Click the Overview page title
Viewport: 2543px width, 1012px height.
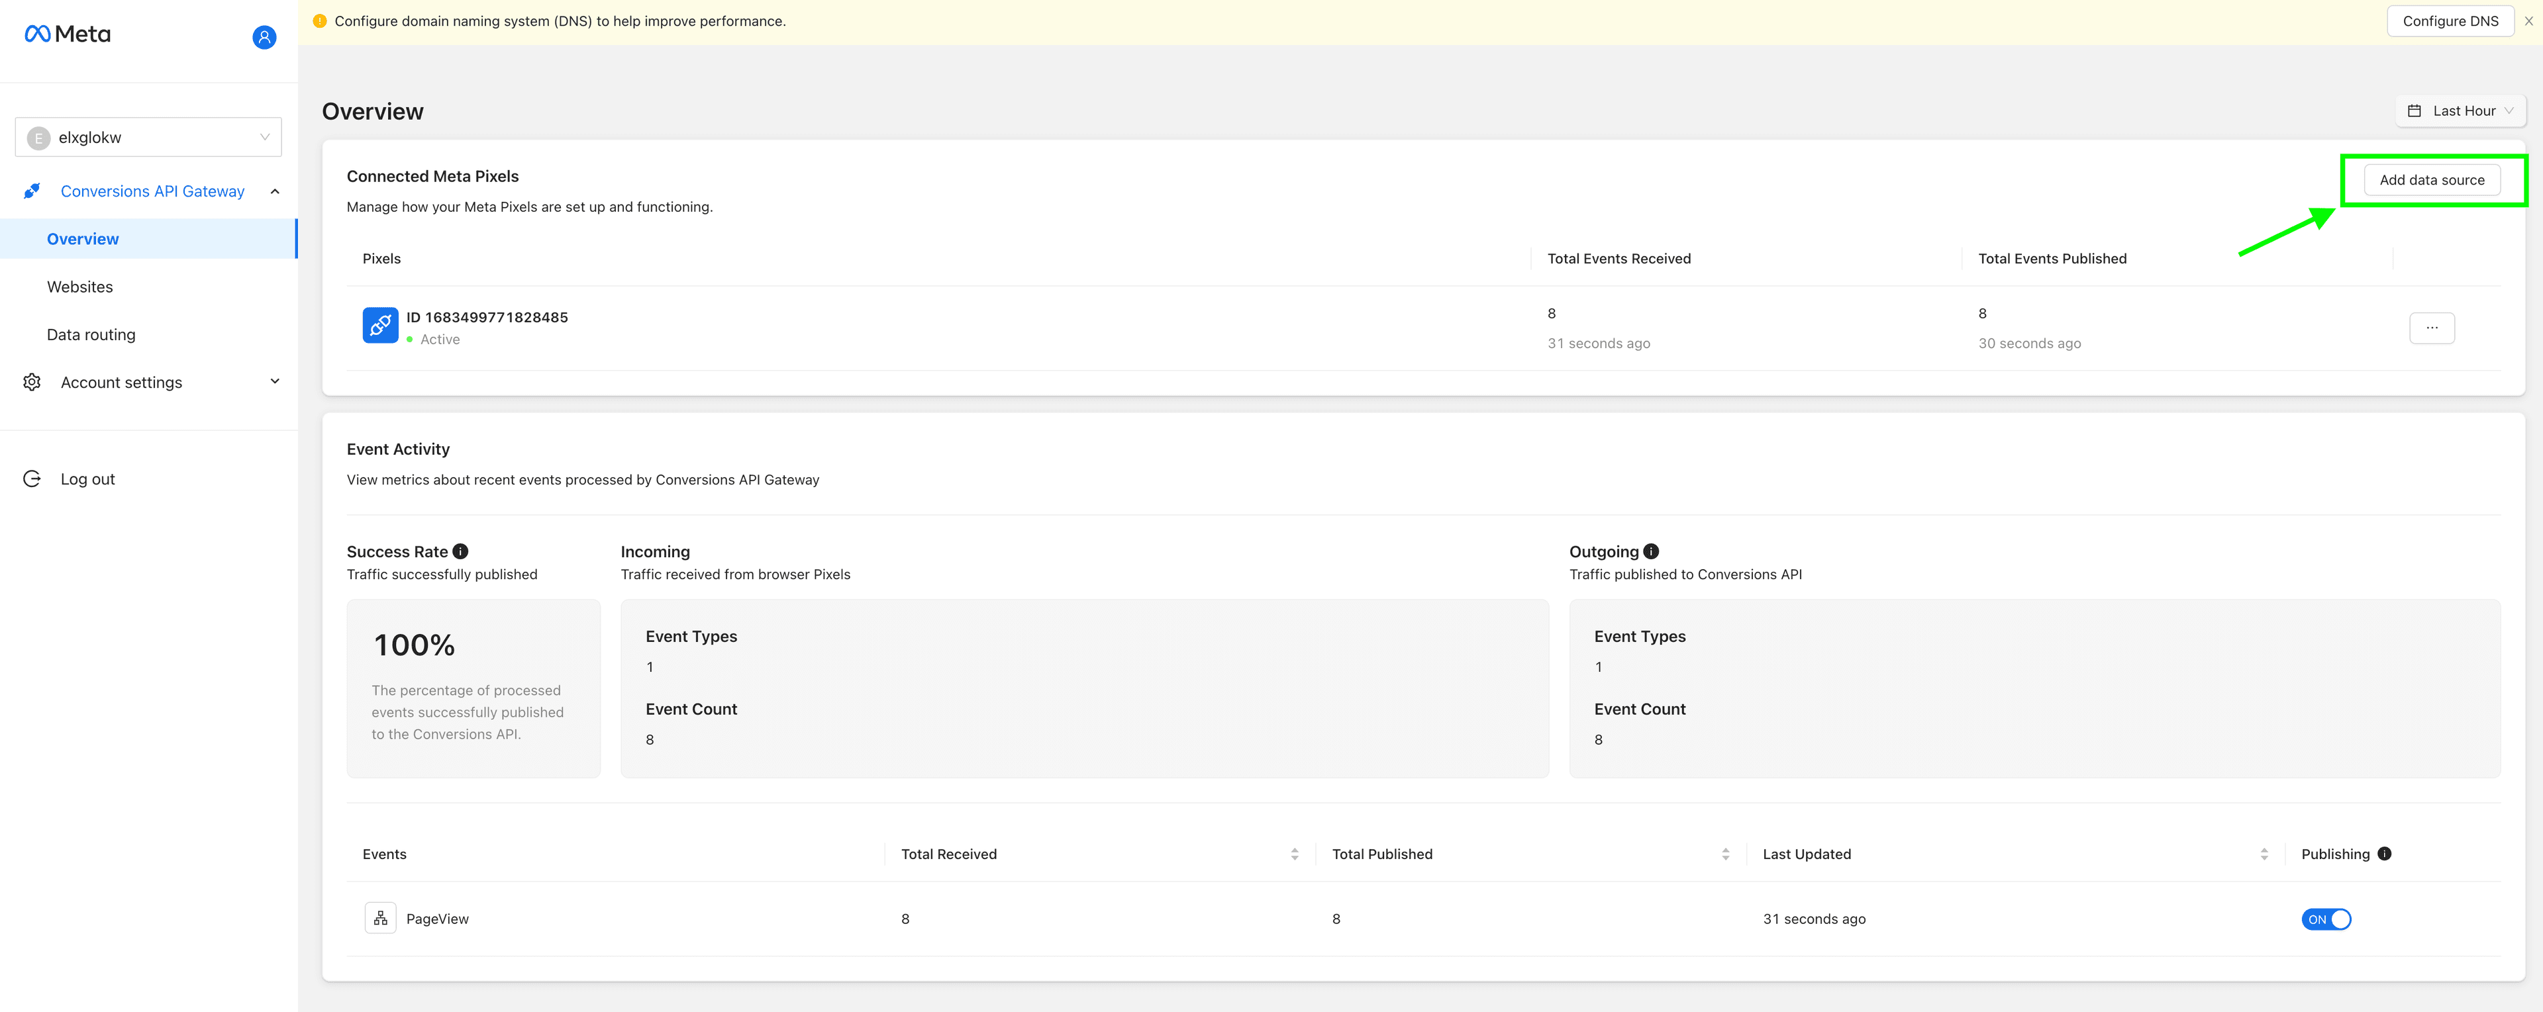pos(372,113)
